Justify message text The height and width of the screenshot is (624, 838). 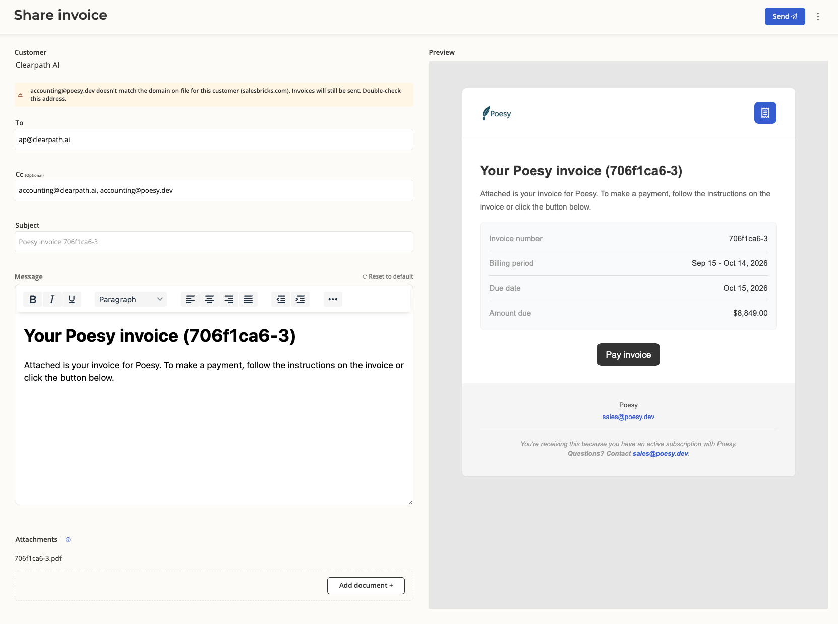(x=248, y=299)
